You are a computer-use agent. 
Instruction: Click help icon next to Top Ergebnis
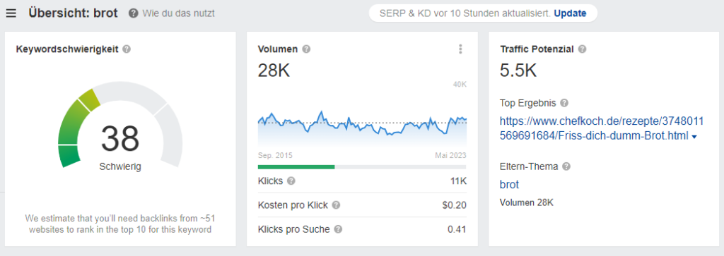tap(564, 103)
